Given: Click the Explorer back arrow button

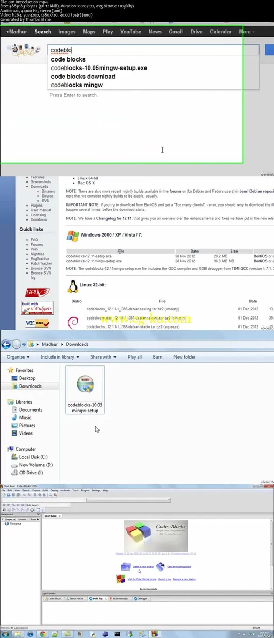Looking at the screenshot, I should coord(6,344).
